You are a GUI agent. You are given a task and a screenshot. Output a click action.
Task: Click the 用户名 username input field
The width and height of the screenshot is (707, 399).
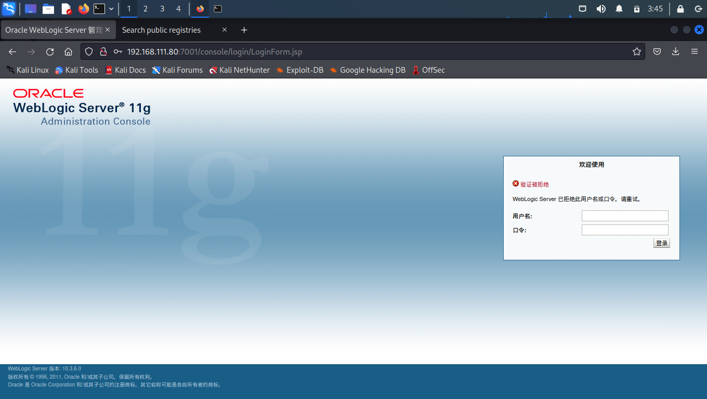[625, 216]
